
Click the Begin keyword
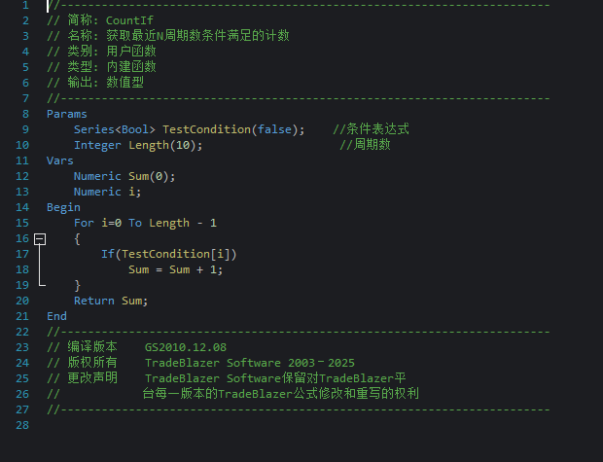coord(63,207)
